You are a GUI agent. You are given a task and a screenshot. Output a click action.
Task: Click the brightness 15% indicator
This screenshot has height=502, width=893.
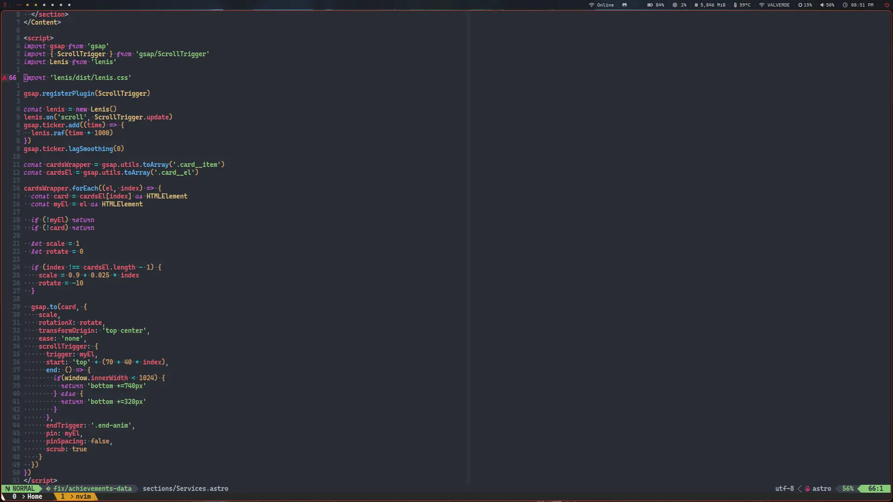805,5
